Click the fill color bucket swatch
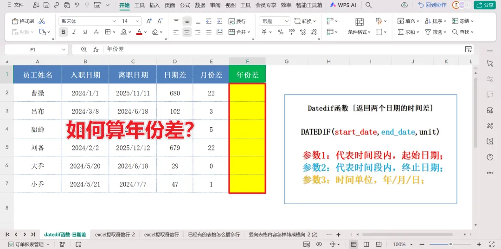The image size is (501, 249). (124, 32)
